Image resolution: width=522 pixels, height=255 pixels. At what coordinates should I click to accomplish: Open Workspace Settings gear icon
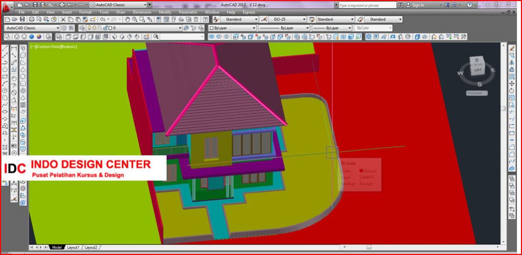pos(64,28)
